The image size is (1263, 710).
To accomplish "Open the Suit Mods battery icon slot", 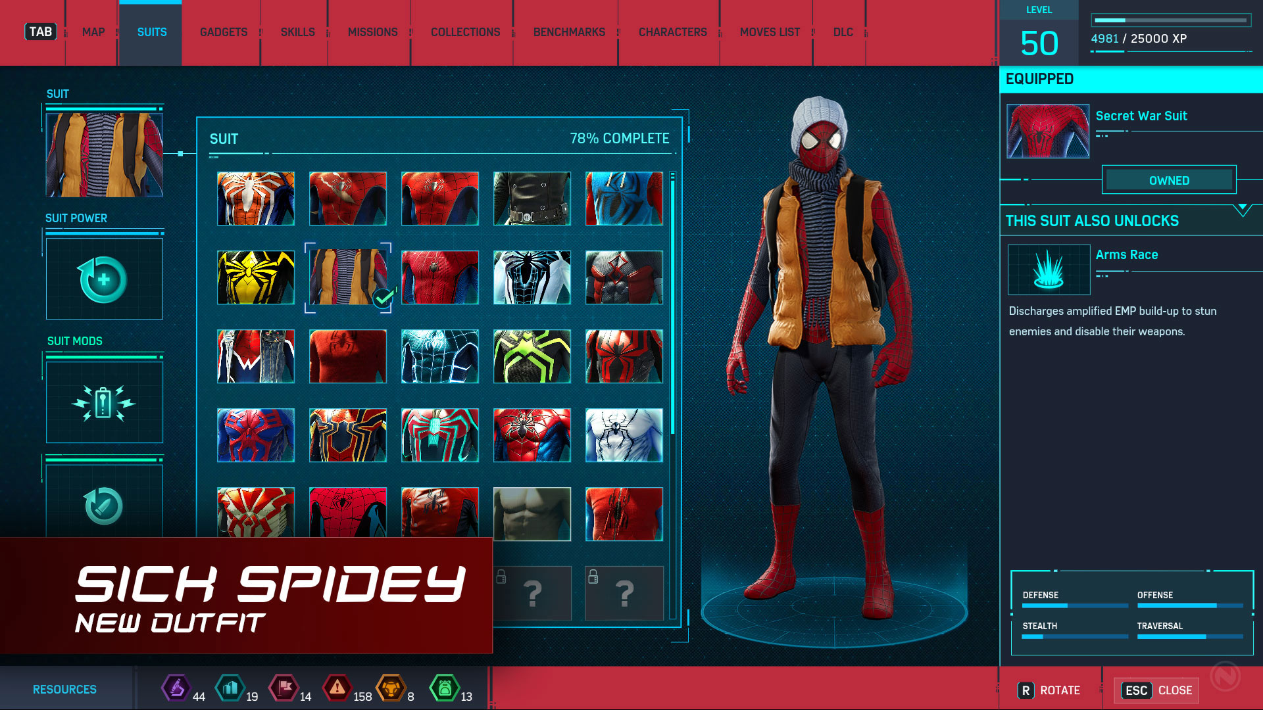I will [x=105, y=402].
